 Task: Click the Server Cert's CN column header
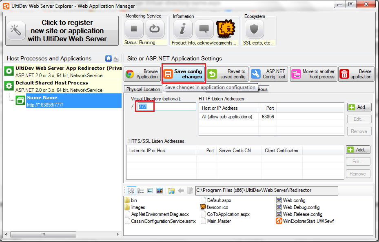pyautogui.click(x=239, y=151)
